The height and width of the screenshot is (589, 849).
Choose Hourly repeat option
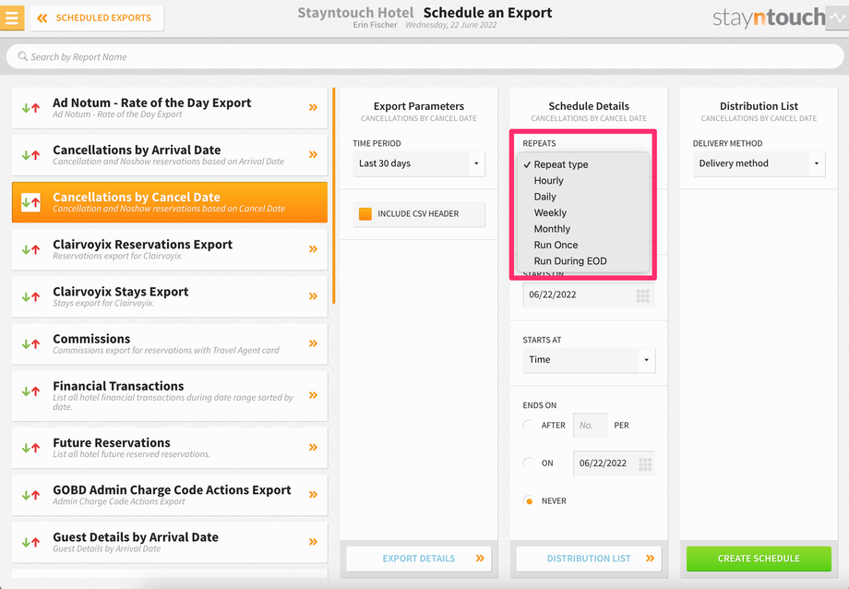point(583,180)
